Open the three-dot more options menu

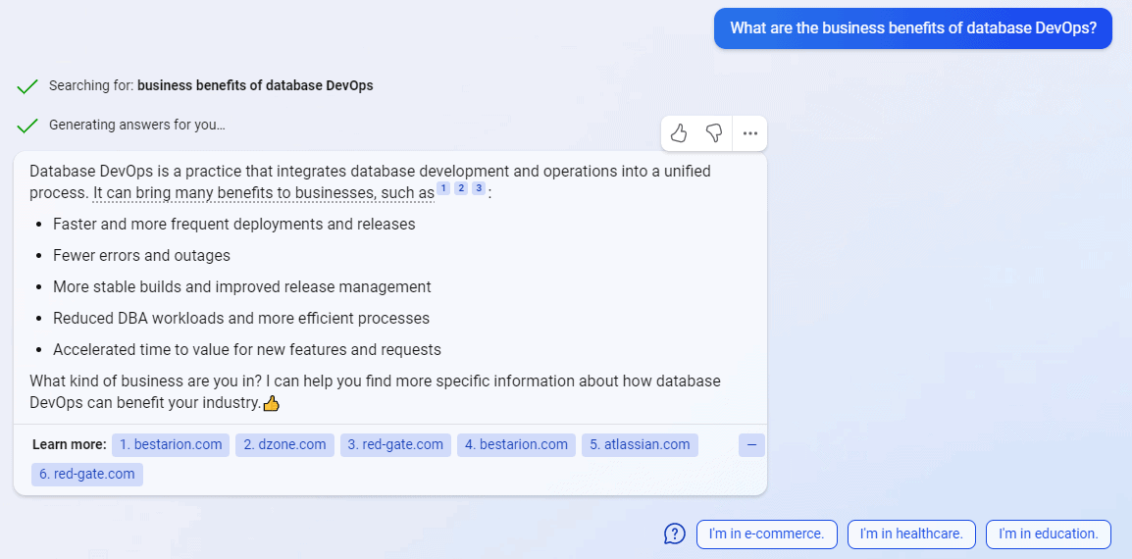[x=750, y=133]
